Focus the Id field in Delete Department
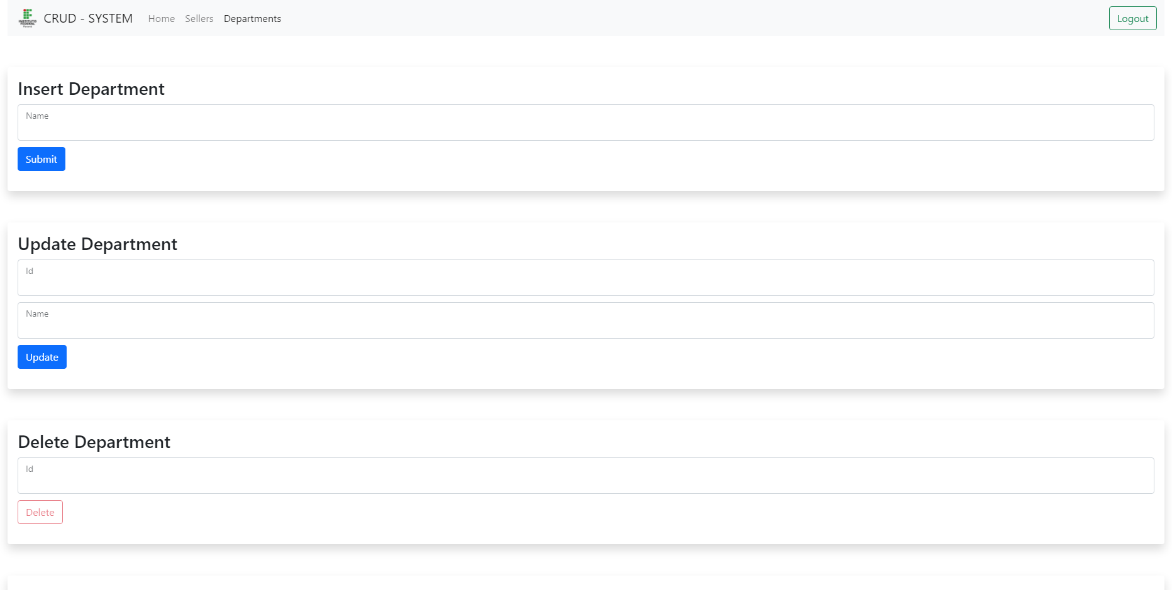The width and height of the screenshot is (1172, 590). point(586,476)
